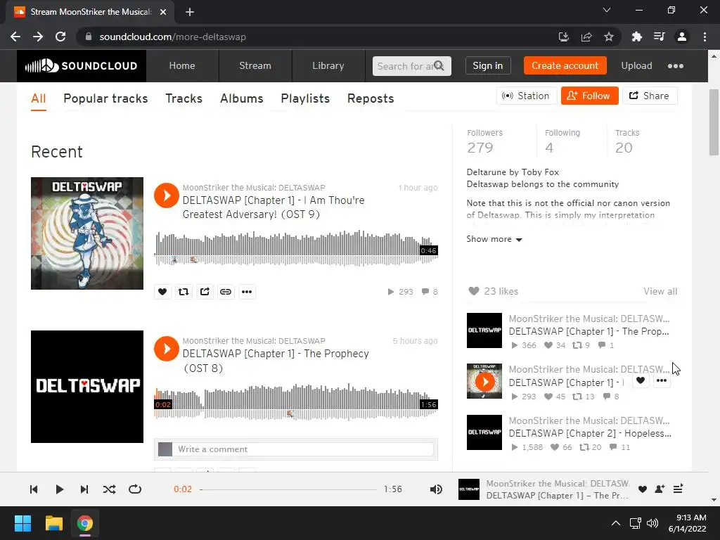
Task: Play hovered liked track in sidebar
Action: tap(484, 380)
